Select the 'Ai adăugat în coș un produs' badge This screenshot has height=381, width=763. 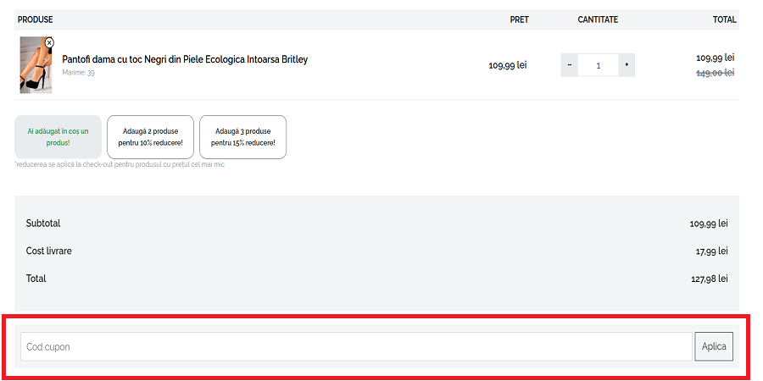point(58,137)
